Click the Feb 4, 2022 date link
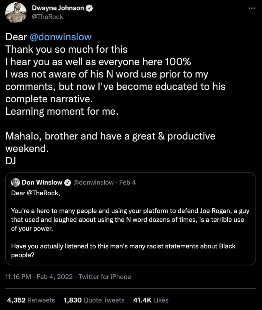262x310 pixels. [x=57, y=277]
